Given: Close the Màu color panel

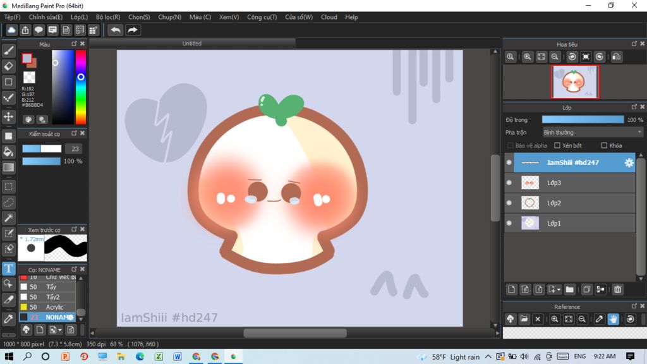Looking at the screenshot, I should coord(83,44).
